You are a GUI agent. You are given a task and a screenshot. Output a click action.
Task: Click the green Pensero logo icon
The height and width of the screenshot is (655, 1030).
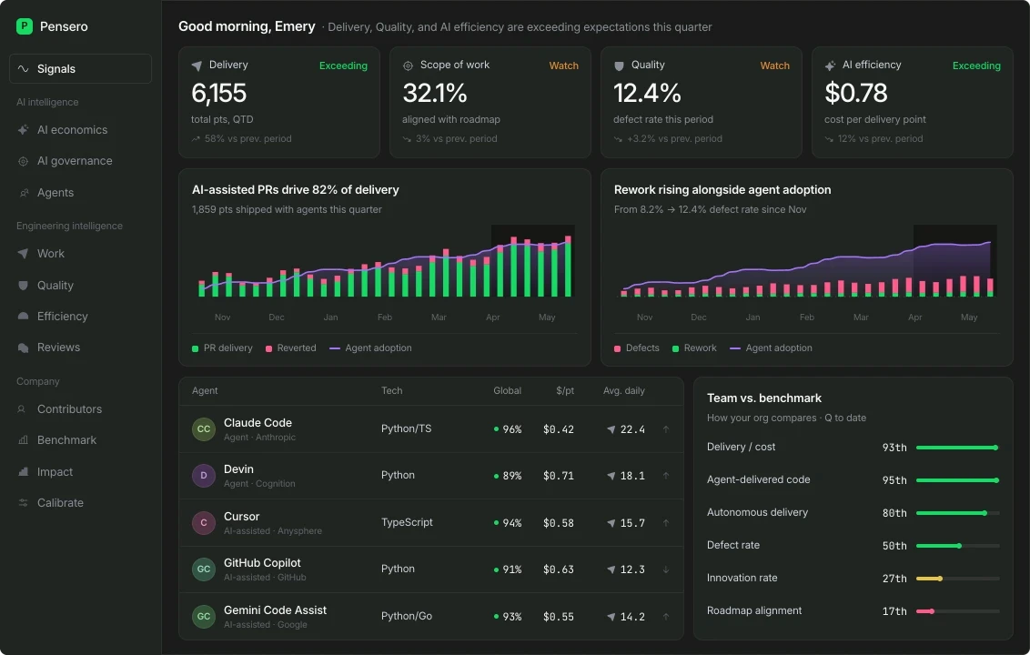coord(25,26)
